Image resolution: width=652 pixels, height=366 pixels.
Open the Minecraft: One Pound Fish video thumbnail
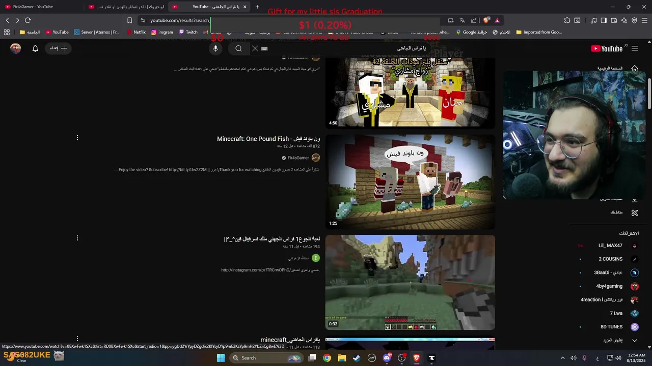(x=410, y=182)
